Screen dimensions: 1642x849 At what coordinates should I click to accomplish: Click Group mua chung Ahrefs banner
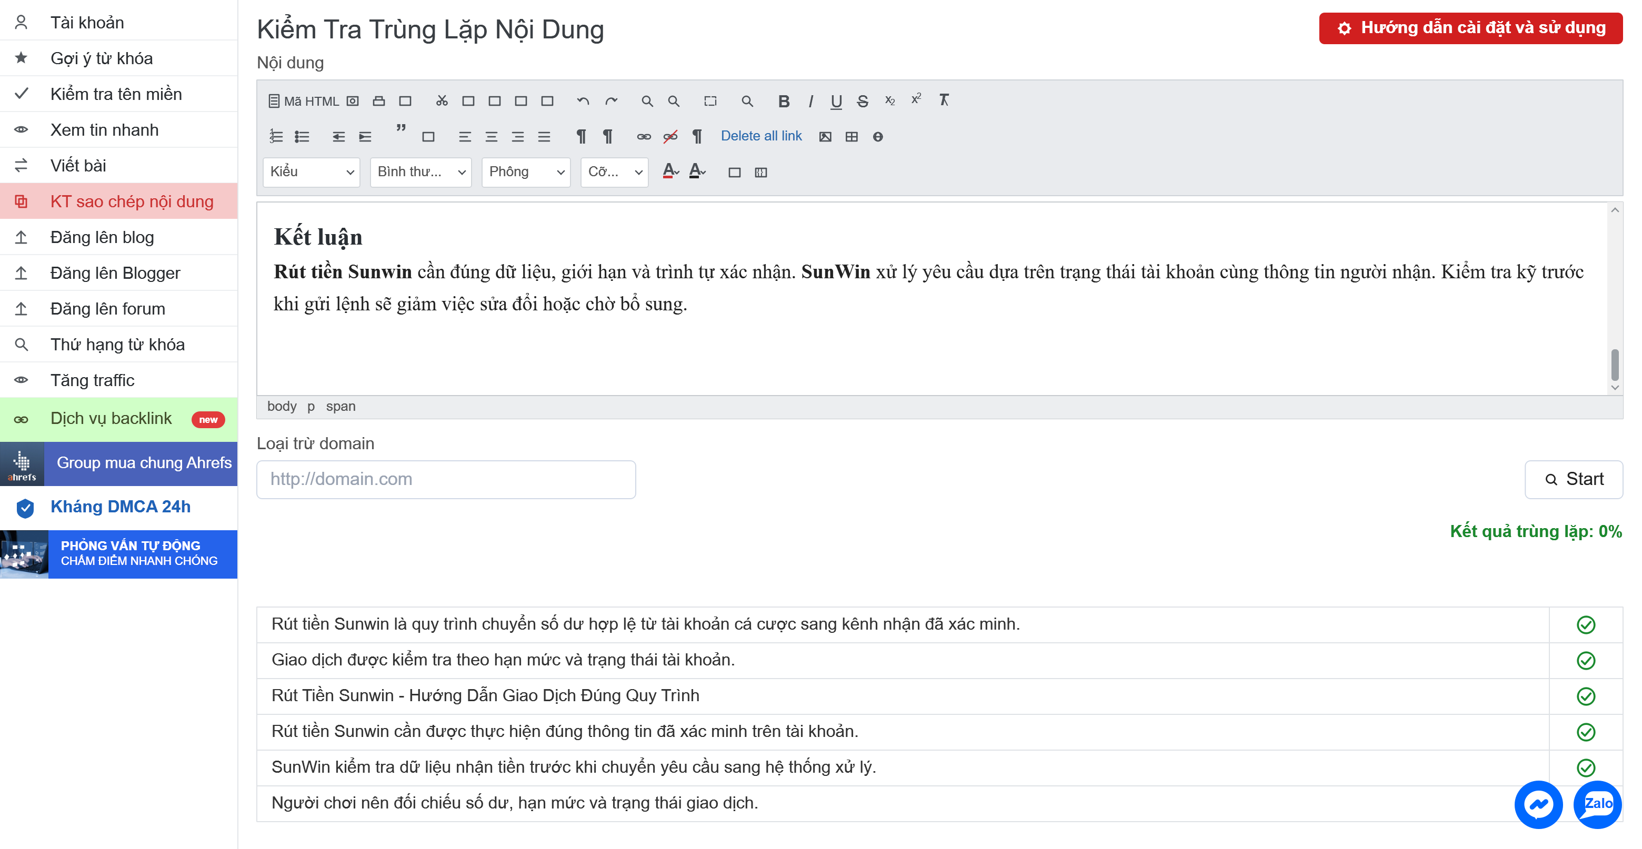tap(118, 463)
